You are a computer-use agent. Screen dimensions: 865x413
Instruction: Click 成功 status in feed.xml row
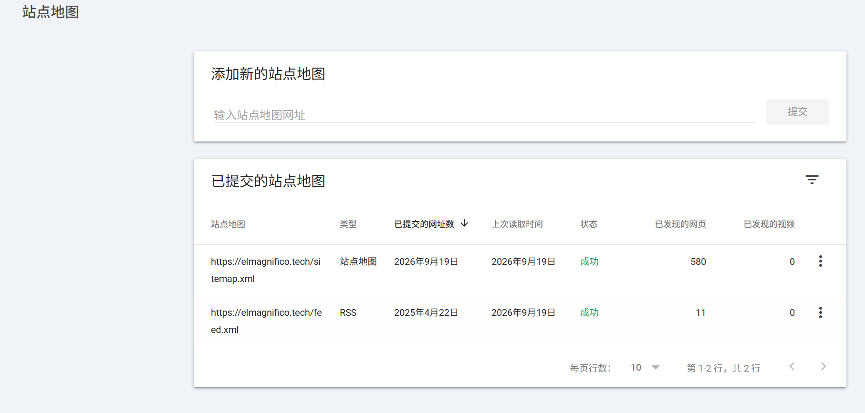tap(589, 312)
